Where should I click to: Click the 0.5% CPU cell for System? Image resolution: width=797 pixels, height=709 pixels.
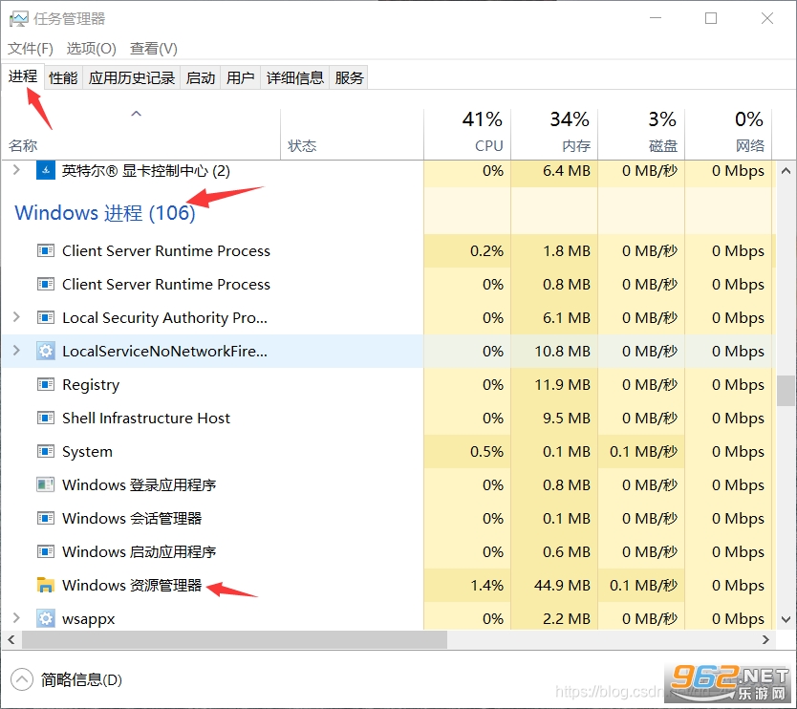[467, 451]
